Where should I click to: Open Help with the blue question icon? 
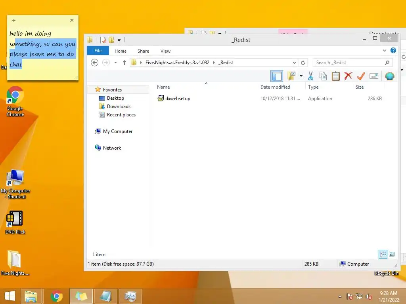pyautogui.click(x=393, y=50)
